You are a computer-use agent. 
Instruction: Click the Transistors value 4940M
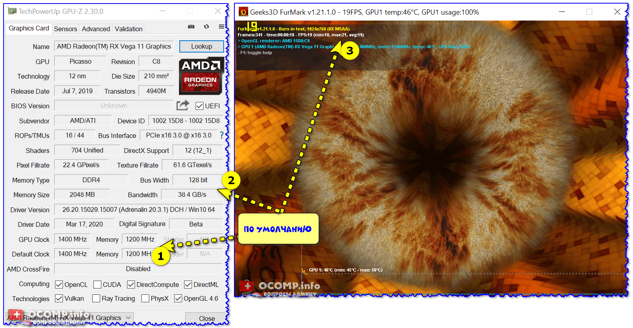click(x=156, y=91)
